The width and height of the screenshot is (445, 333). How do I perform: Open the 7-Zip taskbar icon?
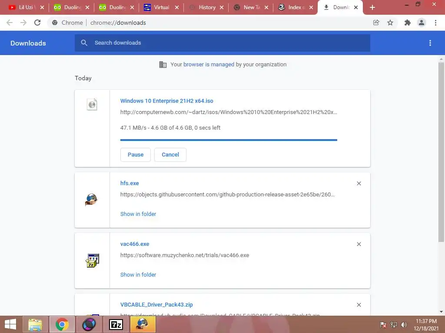click(116, 324)
